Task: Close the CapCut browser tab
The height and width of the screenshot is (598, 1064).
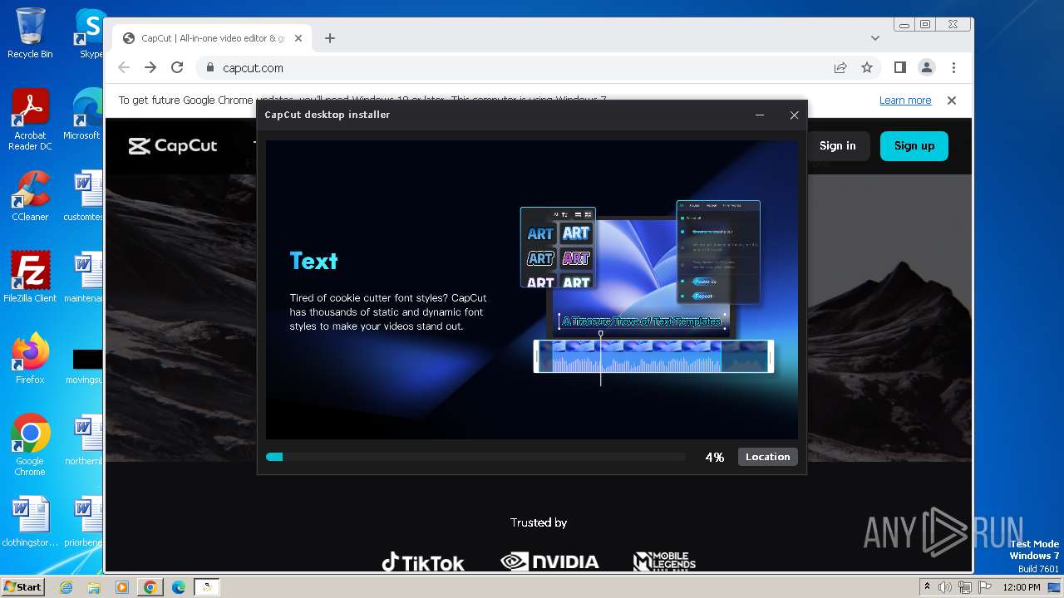Action: (x=298, y=38)
